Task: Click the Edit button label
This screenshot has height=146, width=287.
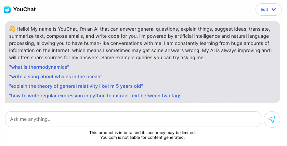Action: [264, 10]
